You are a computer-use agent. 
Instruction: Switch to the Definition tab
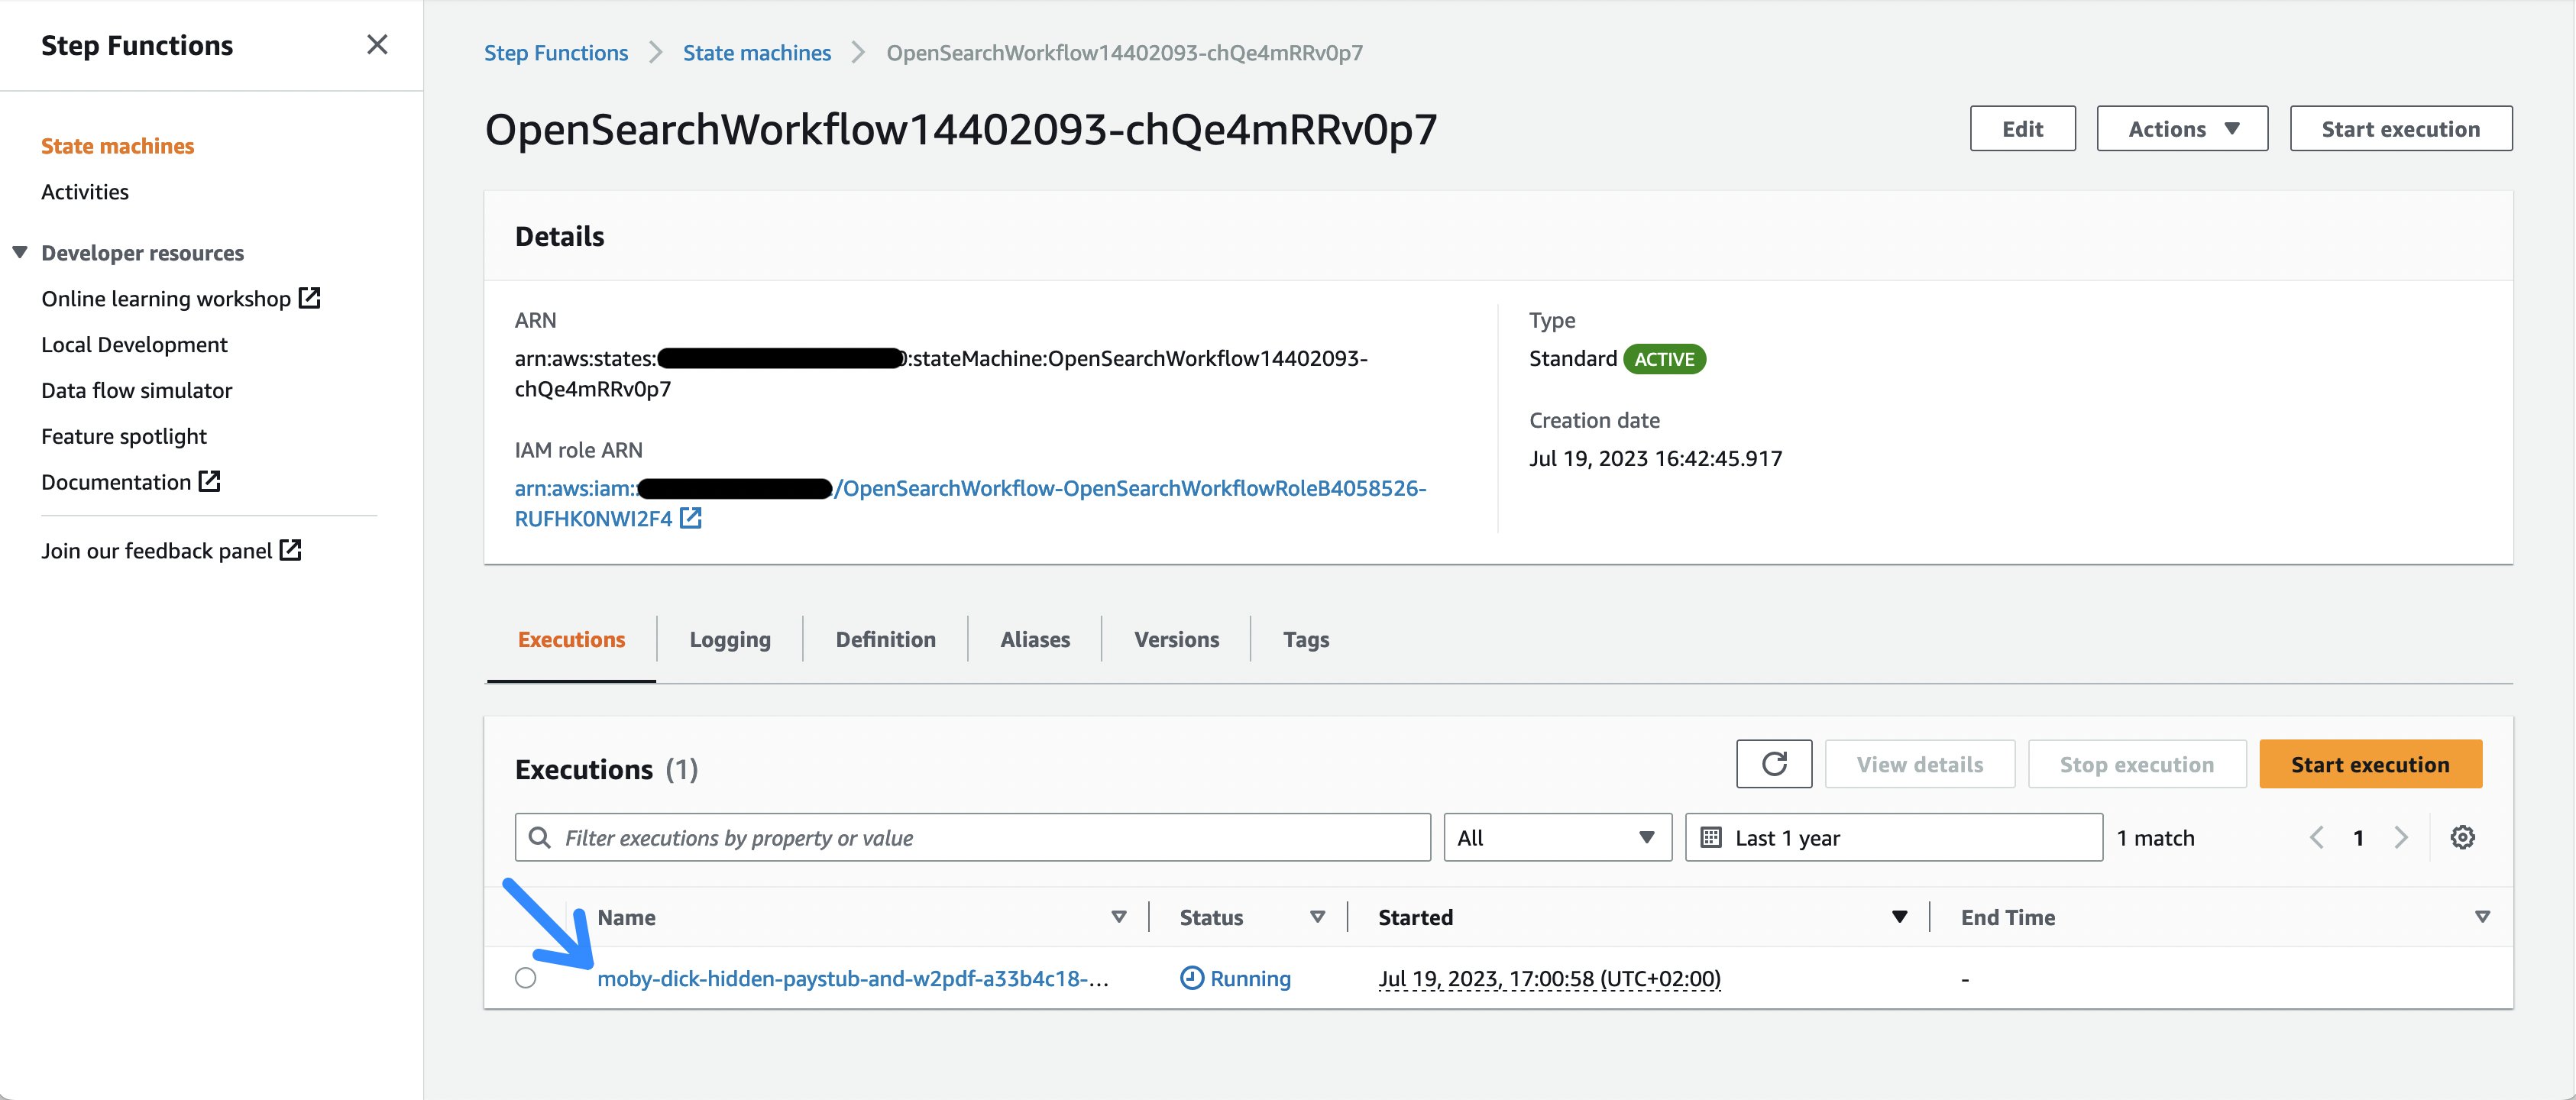(886, 640)
